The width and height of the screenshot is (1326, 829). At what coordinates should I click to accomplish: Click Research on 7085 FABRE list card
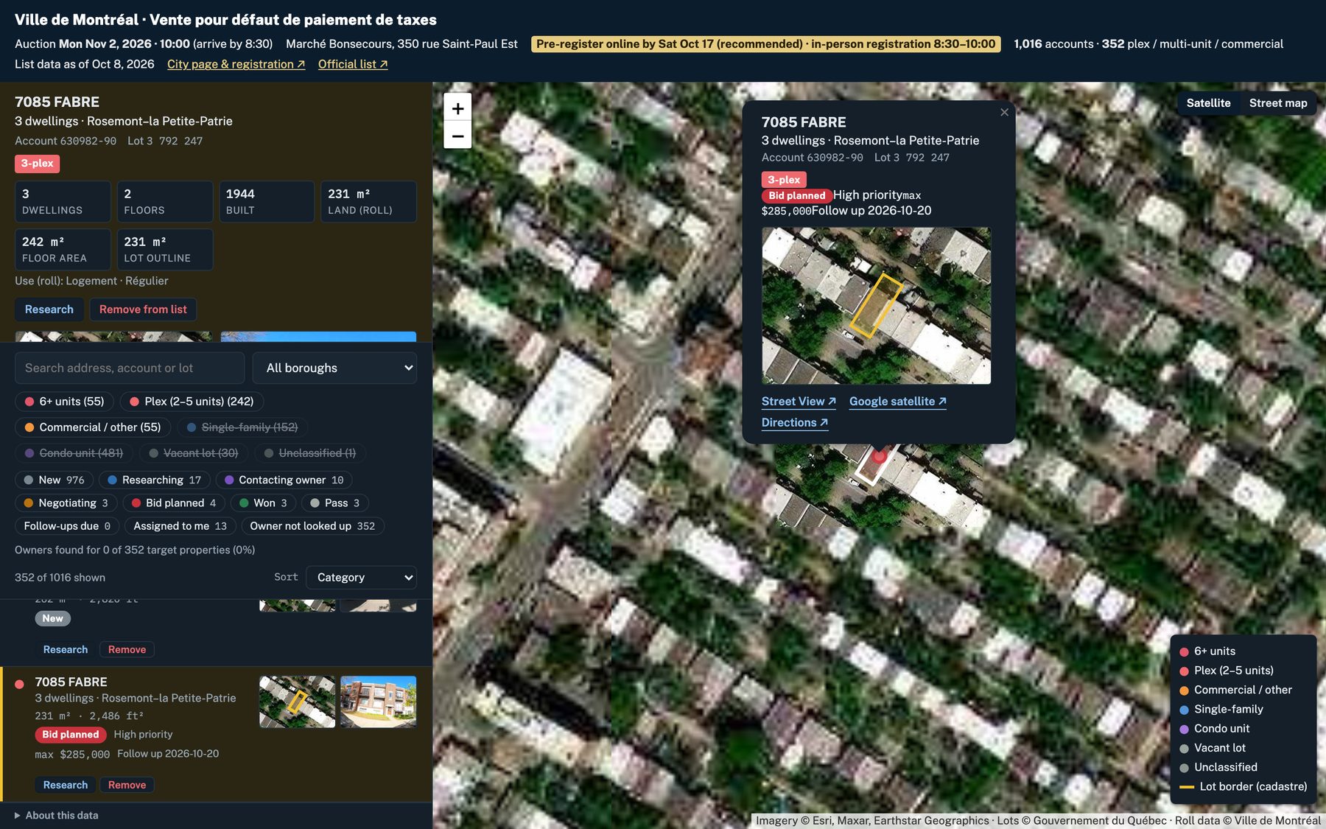(x=66, y=785)
